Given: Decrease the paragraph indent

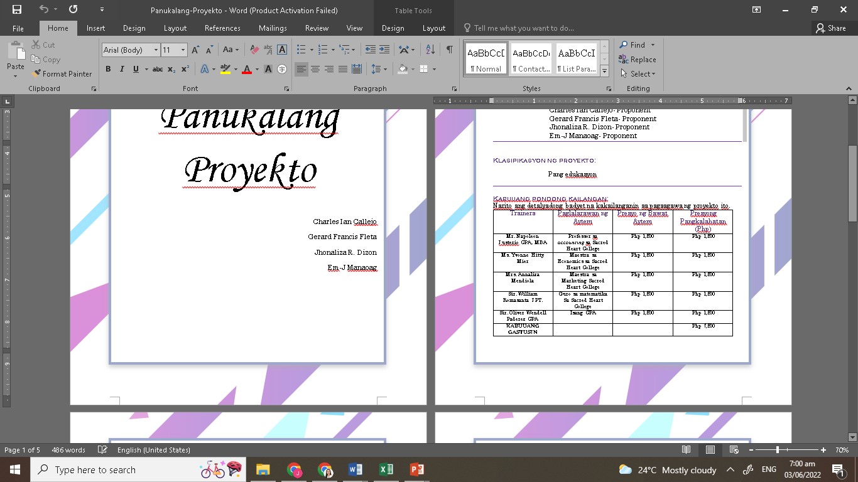Looking at the screenshot, I should tap(371, 50).
